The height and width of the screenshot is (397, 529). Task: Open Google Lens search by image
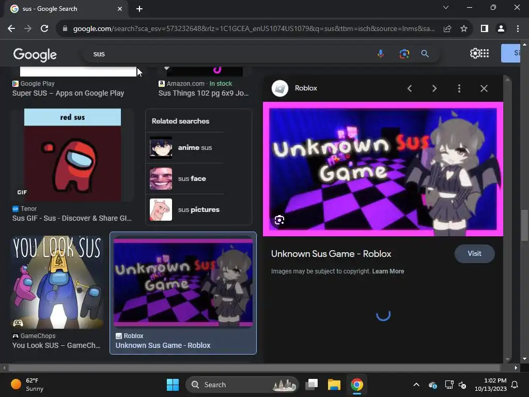click(404, 54)
